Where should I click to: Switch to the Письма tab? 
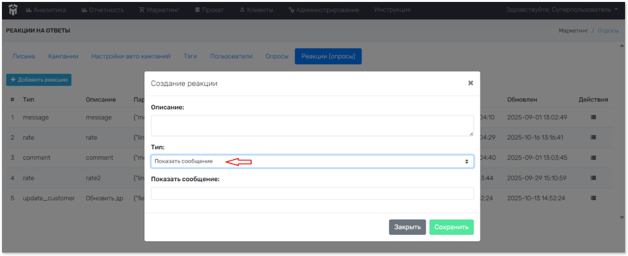click(23, 56)
